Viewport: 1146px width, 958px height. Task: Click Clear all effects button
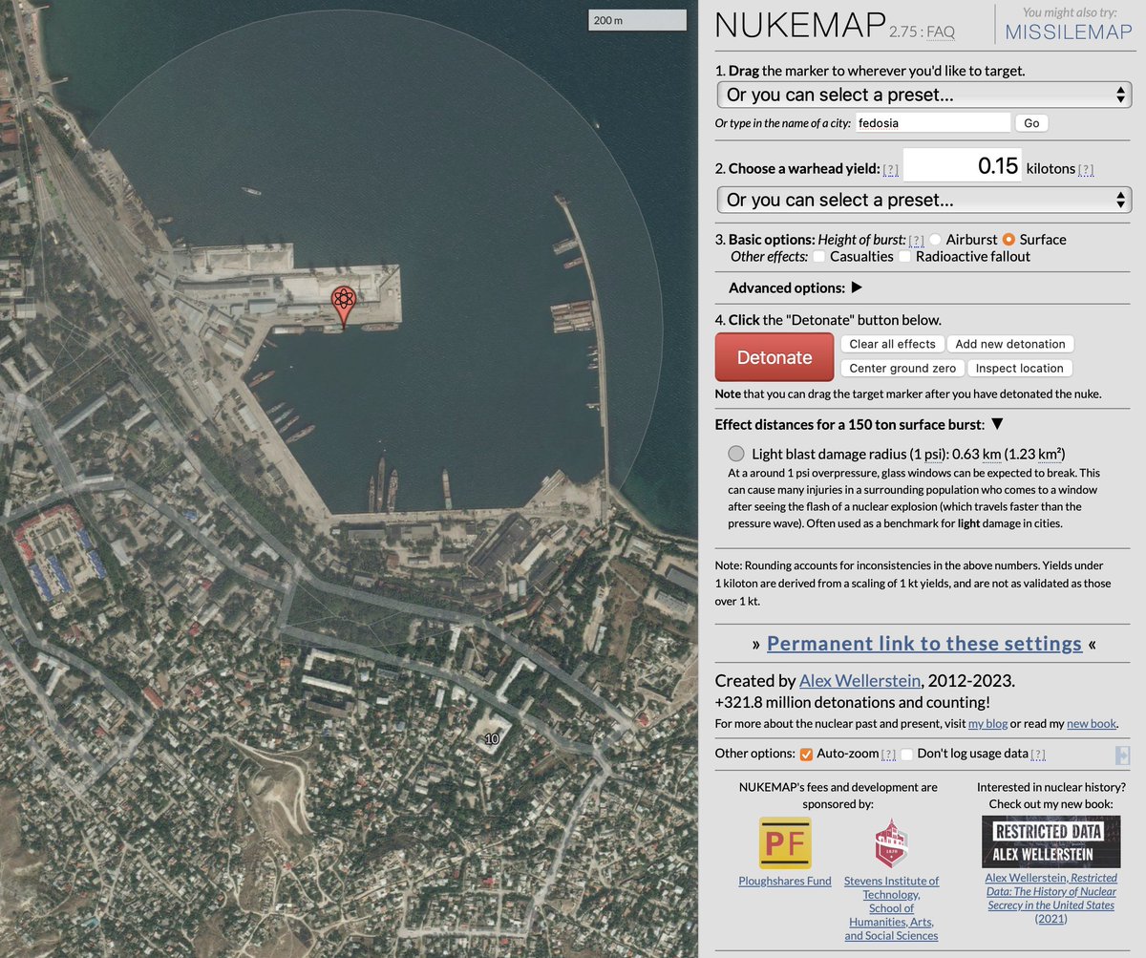(x=892, y=344)
